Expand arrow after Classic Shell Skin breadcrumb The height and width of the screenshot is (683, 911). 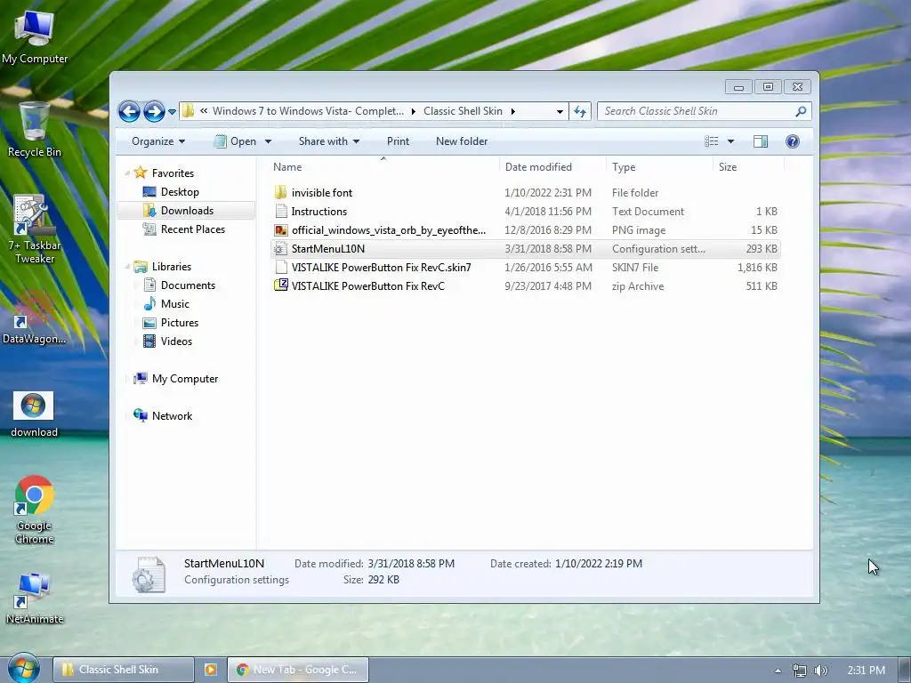tap(513, 111)
